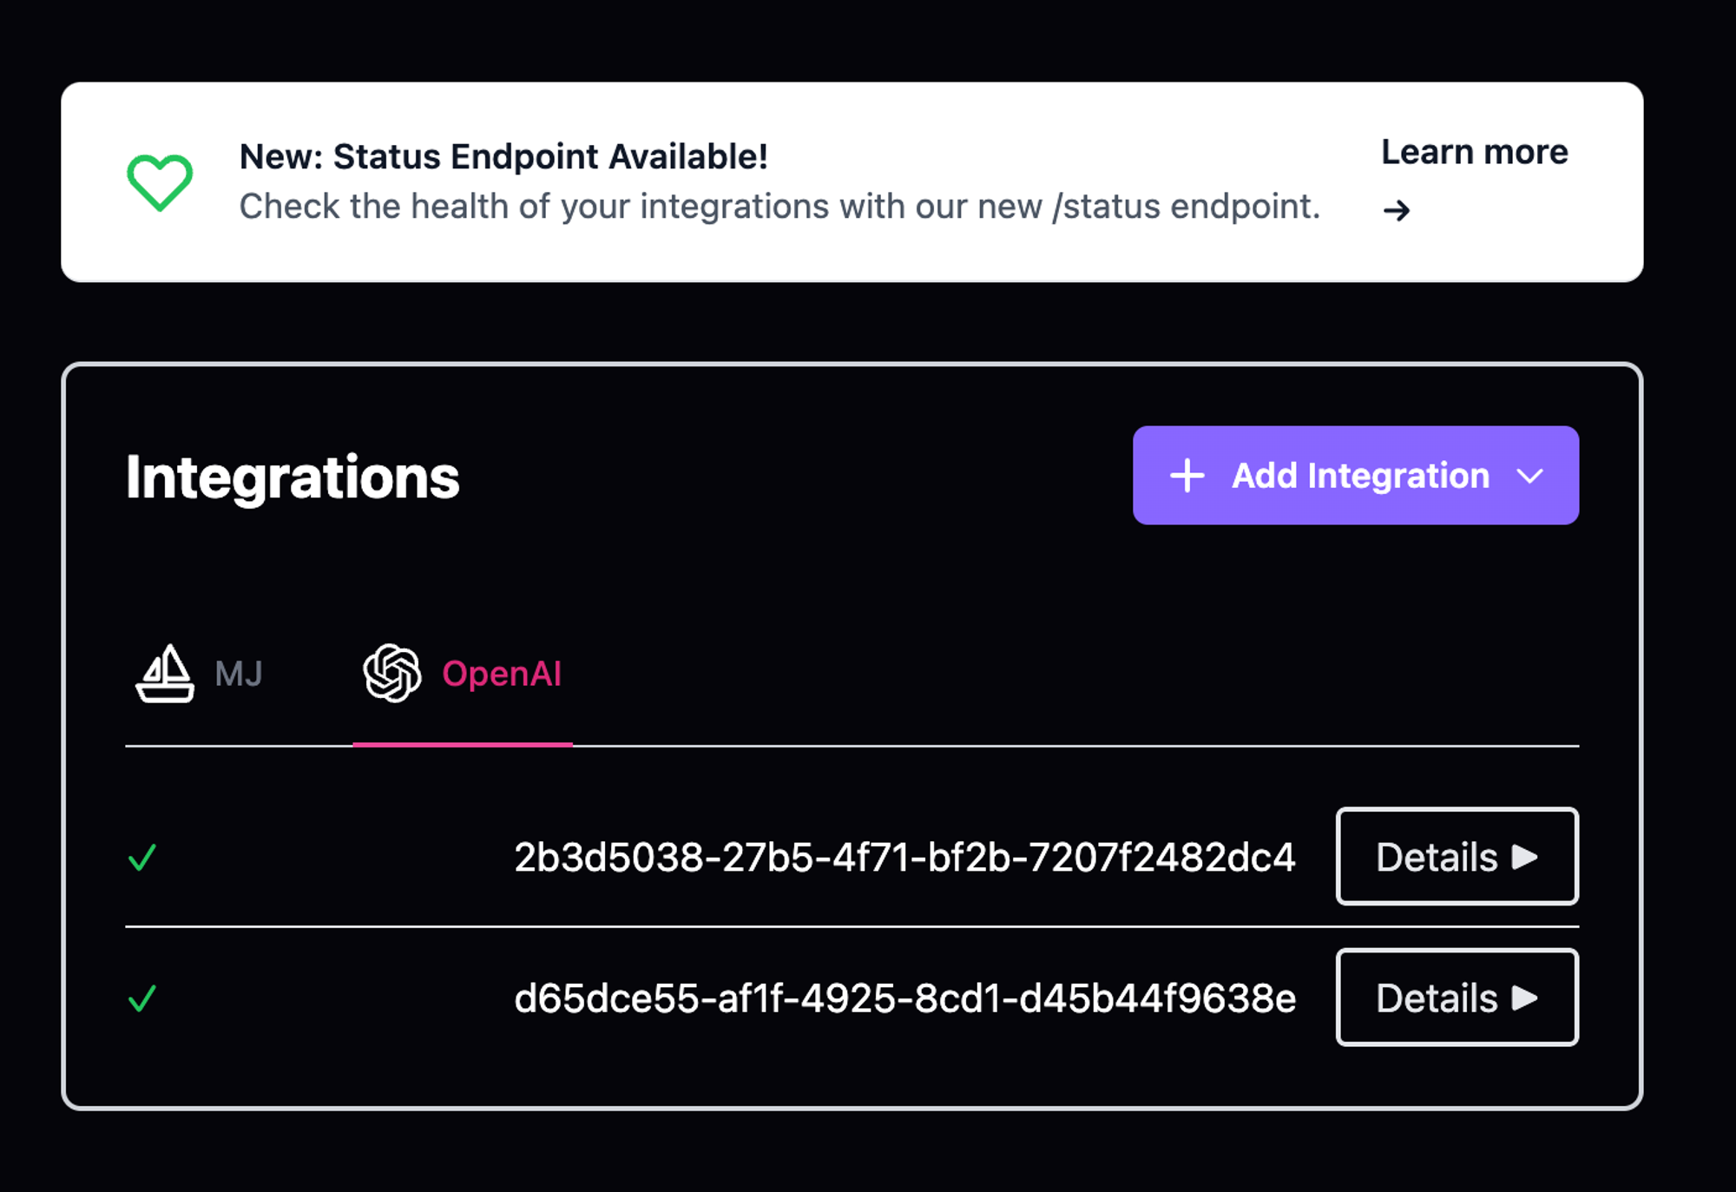The width and height of the screenshot is (1736, 1192).
Task: Click the green heart icon in banner
Action: point(160,182)
